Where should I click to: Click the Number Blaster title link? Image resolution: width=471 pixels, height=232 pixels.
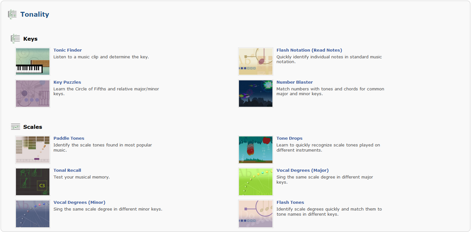(294, 82)
